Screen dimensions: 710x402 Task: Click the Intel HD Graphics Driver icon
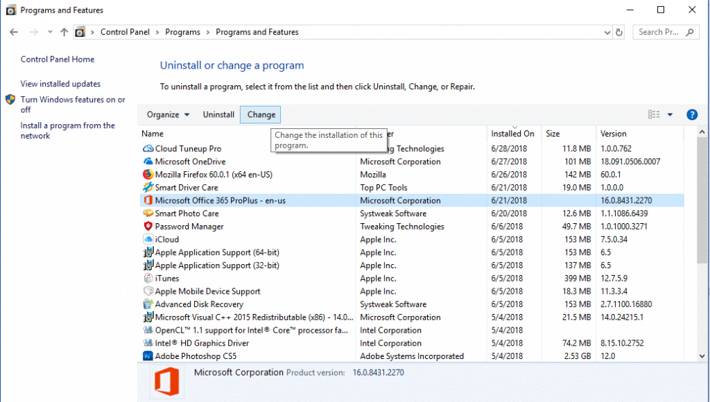(148, 343)
